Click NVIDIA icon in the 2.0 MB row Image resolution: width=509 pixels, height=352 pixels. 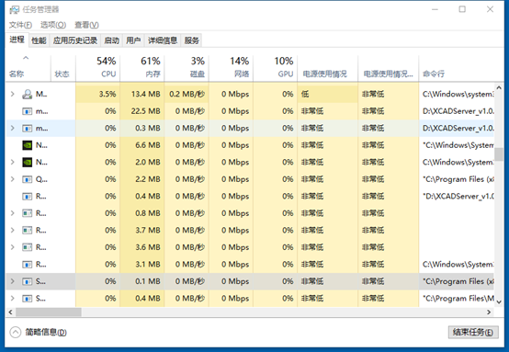[28, 162]
